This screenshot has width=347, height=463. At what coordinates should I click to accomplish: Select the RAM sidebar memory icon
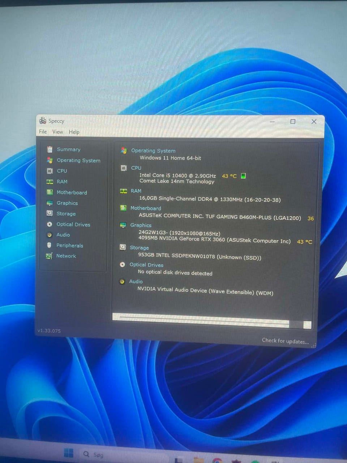pos(50,182)
